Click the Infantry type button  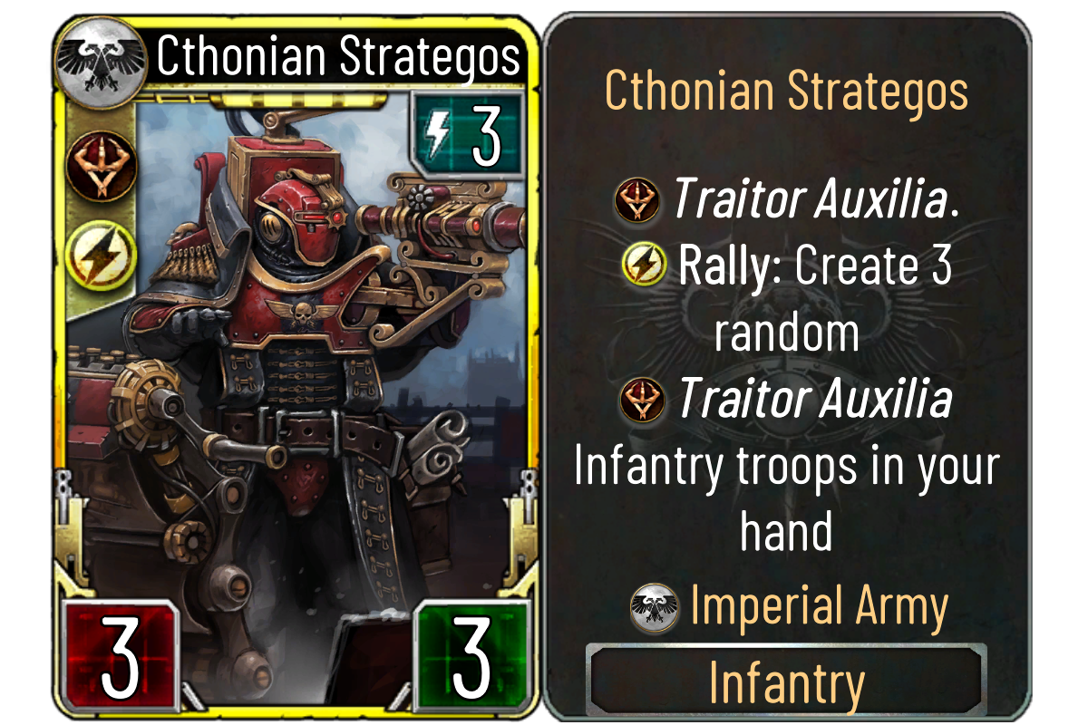[786, 681]
